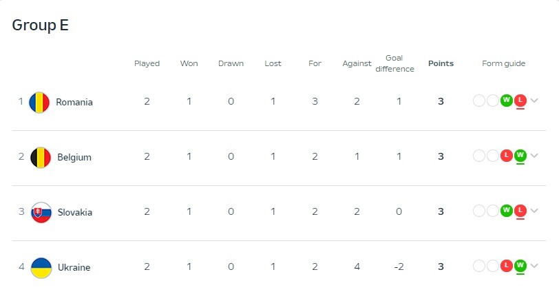
Task: Expand Slovakia's form guide chevron
Action: click(x=534, y=211)
